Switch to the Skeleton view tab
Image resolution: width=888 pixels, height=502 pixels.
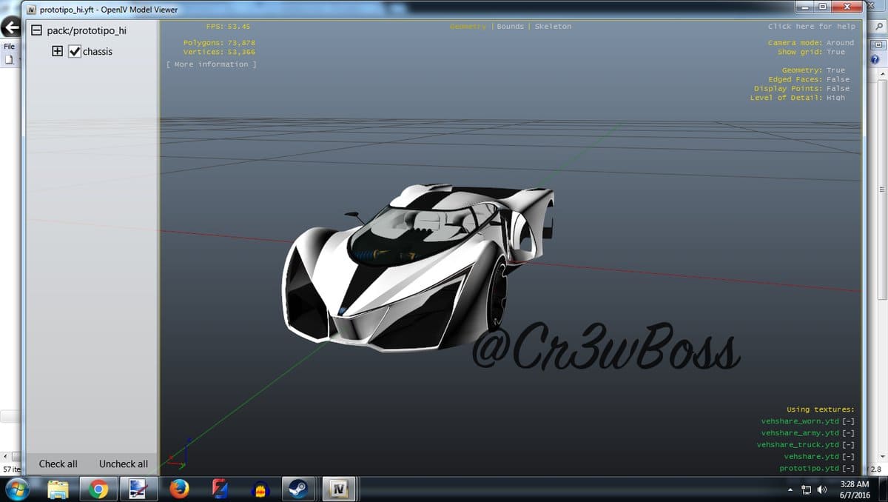553,27
